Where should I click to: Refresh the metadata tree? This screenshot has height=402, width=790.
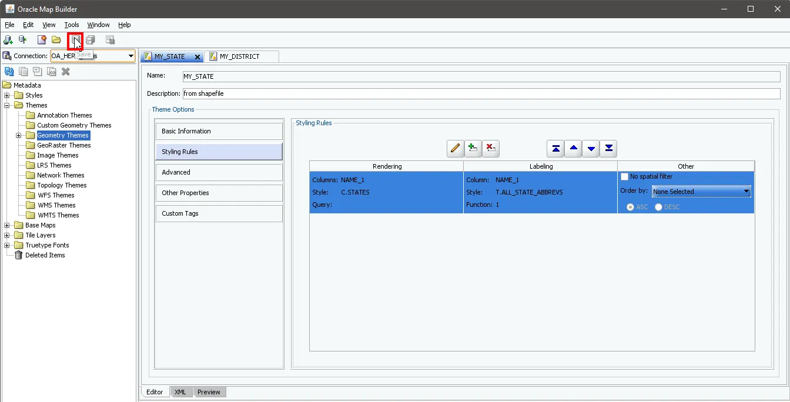[x=9, y=72]
